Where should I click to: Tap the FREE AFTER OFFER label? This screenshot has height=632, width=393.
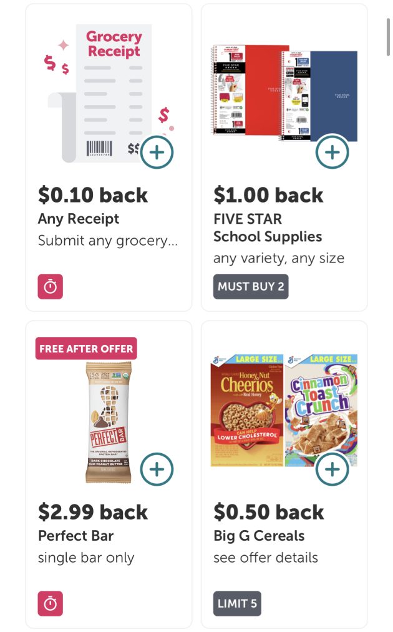coord(86,348)
